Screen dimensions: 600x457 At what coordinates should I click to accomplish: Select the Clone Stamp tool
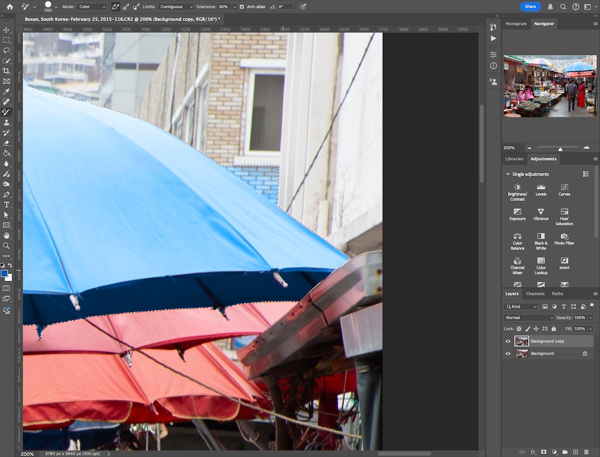(7, 122)
